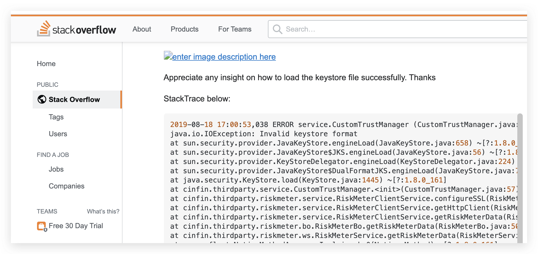Focus the Search input field

(398, 29)
